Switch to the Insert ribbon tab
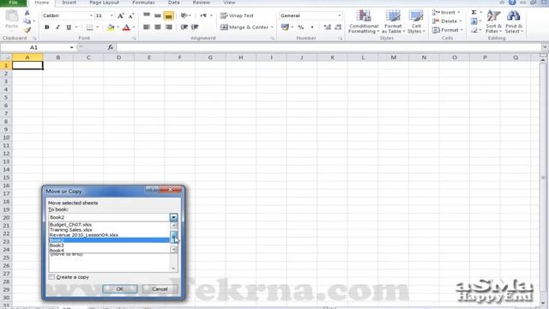The width and height of the screenshot is (549, 309). click(x=69, y=3)
